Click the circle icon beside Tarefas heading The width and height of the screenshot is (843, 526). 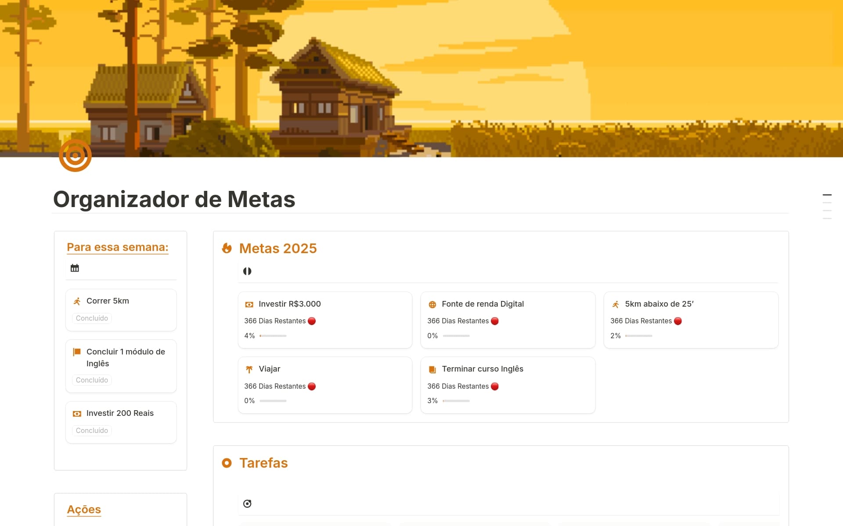[x=227, y=463]
